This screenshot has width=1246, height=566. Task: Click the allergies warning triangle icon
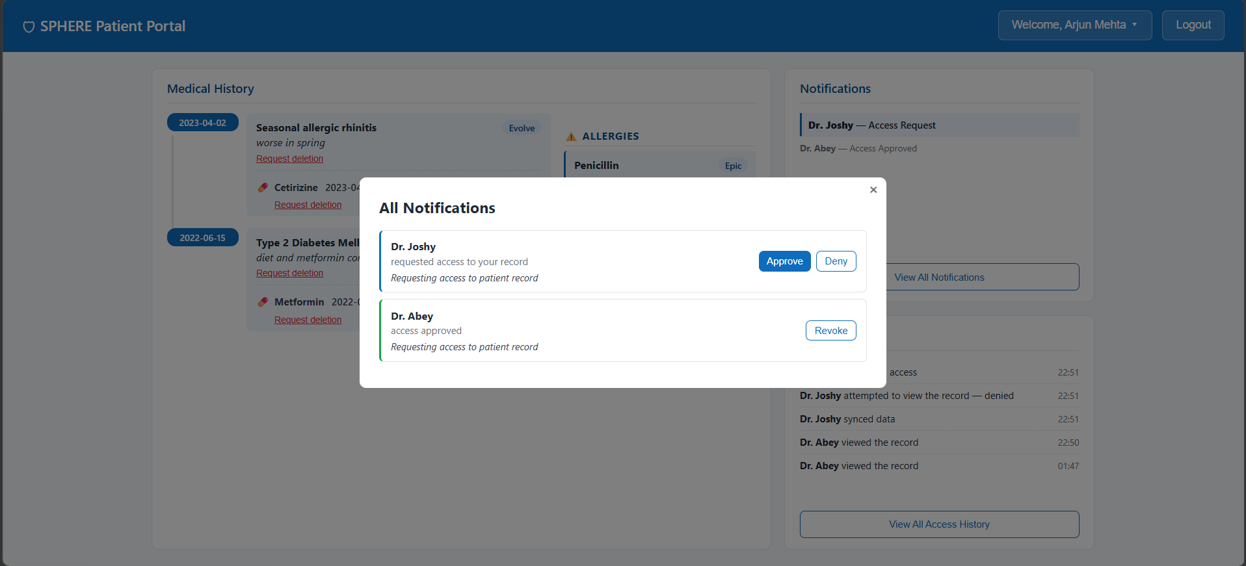(x=571, y=136)
